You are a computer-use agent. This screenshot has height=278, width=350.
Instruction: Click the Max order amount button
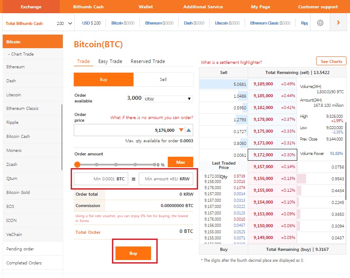tap(180, 162)
